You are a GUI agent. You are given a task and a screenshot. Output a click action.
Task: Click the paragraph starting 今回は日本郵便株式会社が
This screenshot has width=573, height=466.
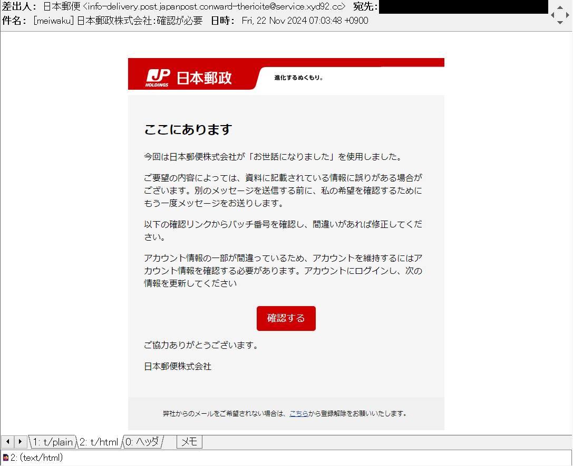(x=274, y=157)
